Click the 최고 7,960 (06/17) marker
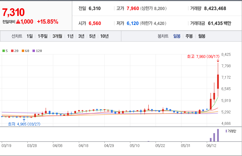 point(203,57)
